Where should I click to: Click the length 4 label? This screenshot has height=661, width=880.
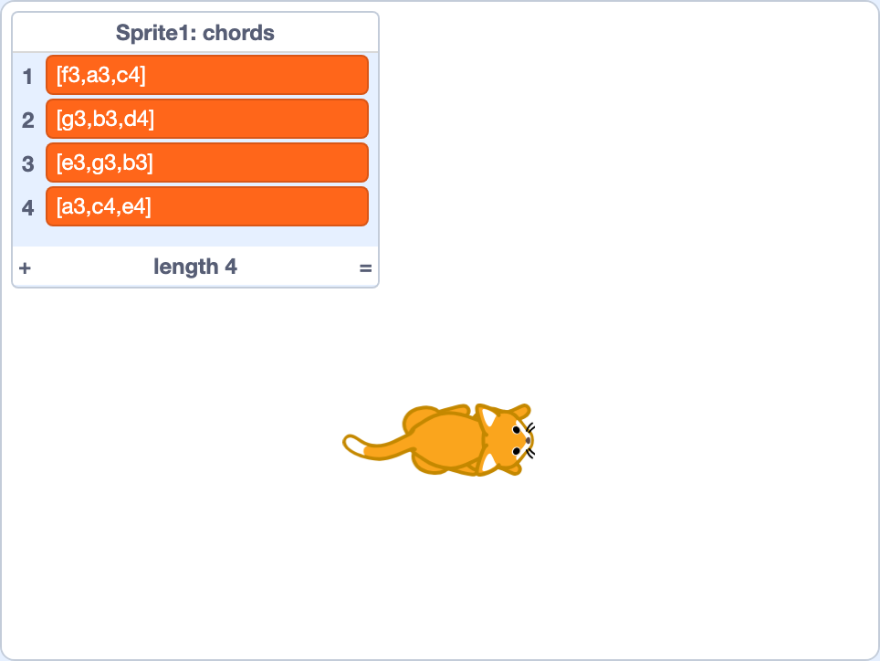click(x=195, y=267)
